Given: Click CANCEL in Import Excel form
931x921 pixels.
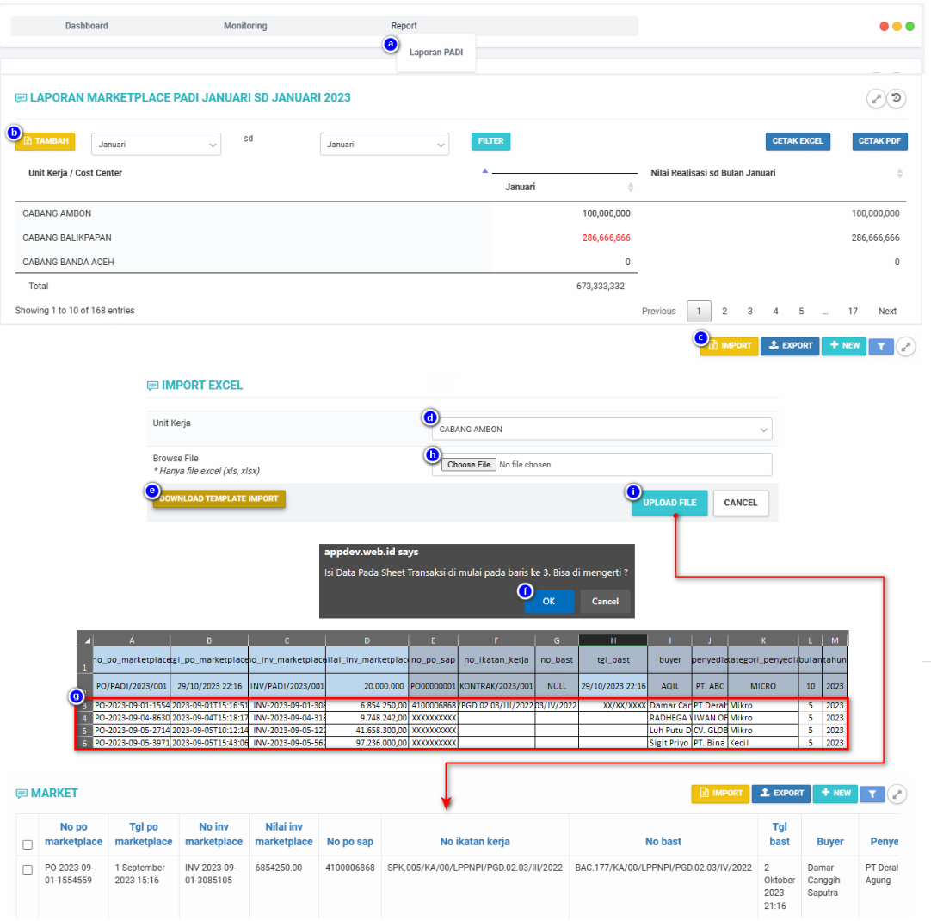Looking at the screenshot, I should click(x=740, y=503).
